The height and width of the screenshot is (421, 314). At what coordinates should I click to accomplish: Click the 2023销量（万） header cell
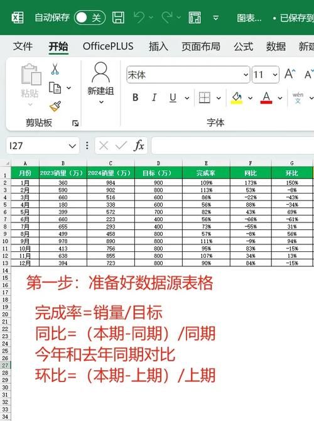click(63, 173)
